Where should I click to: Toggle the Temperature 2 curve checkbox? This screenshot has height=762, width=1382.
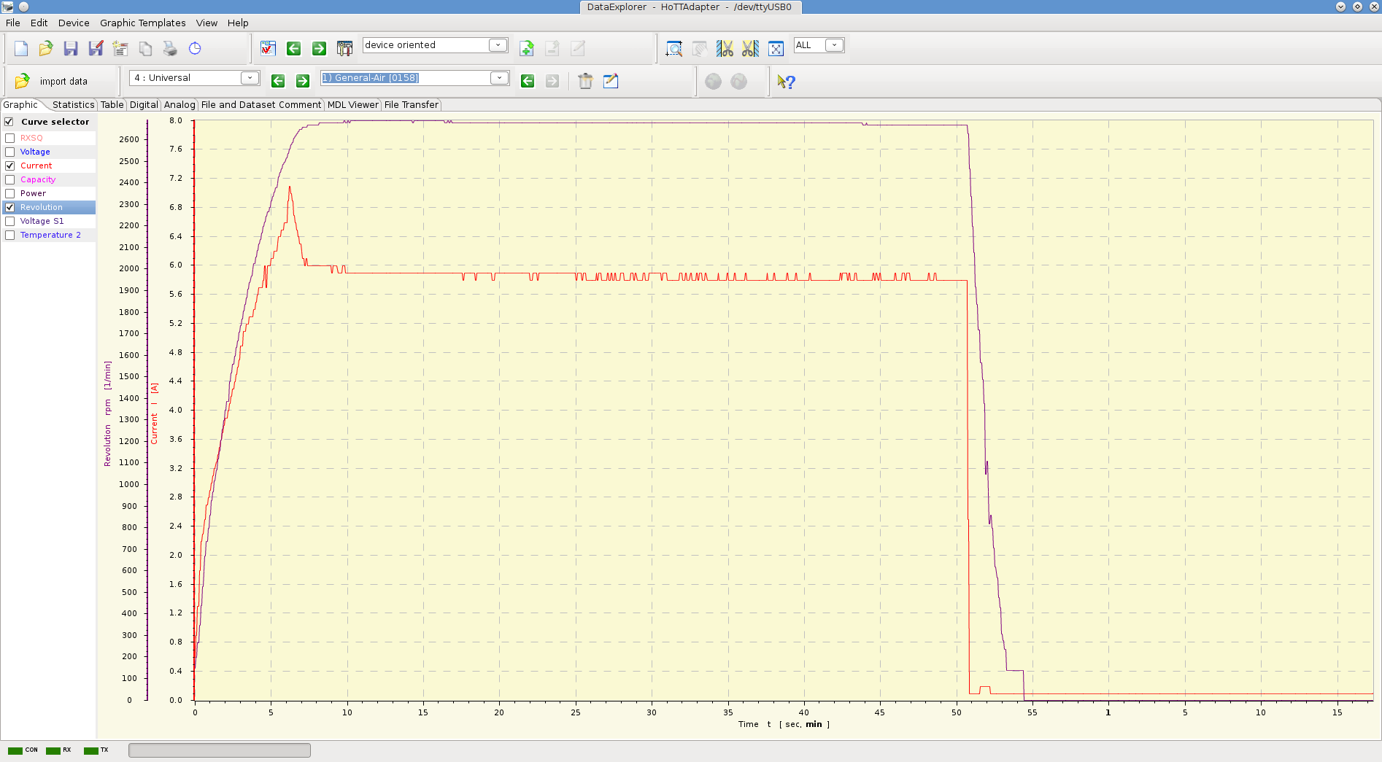coord(10,235)
